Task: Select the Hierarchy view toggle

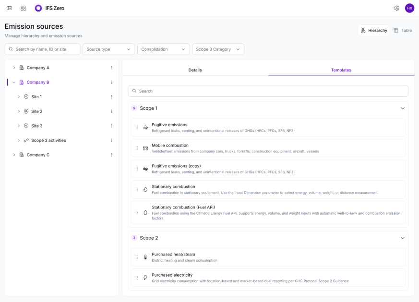Action: point(374,30)
